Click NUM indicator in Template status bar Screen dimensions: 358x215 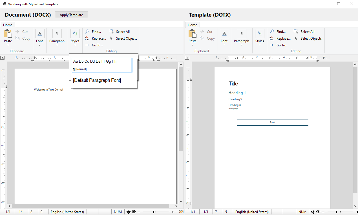click(x=302, y=212)
